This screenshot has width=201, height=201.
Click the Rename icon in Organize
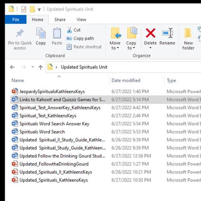tap(167, 33)
